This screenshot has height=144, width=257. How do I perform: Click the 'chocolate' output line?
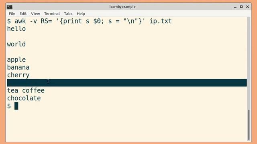(24, 98)
